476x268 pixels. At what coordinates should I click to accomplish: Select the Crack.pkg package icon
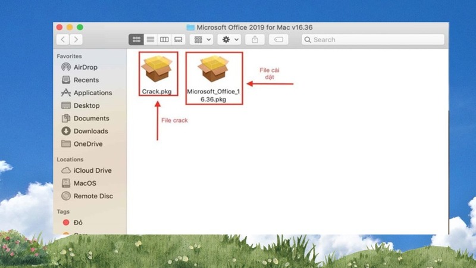click(158, 69)
